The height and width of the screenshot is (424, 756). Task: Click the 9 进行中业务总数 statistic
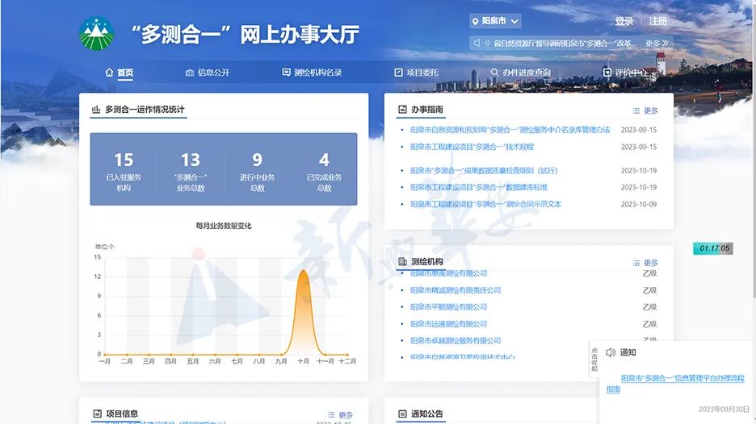coord(257,170)
